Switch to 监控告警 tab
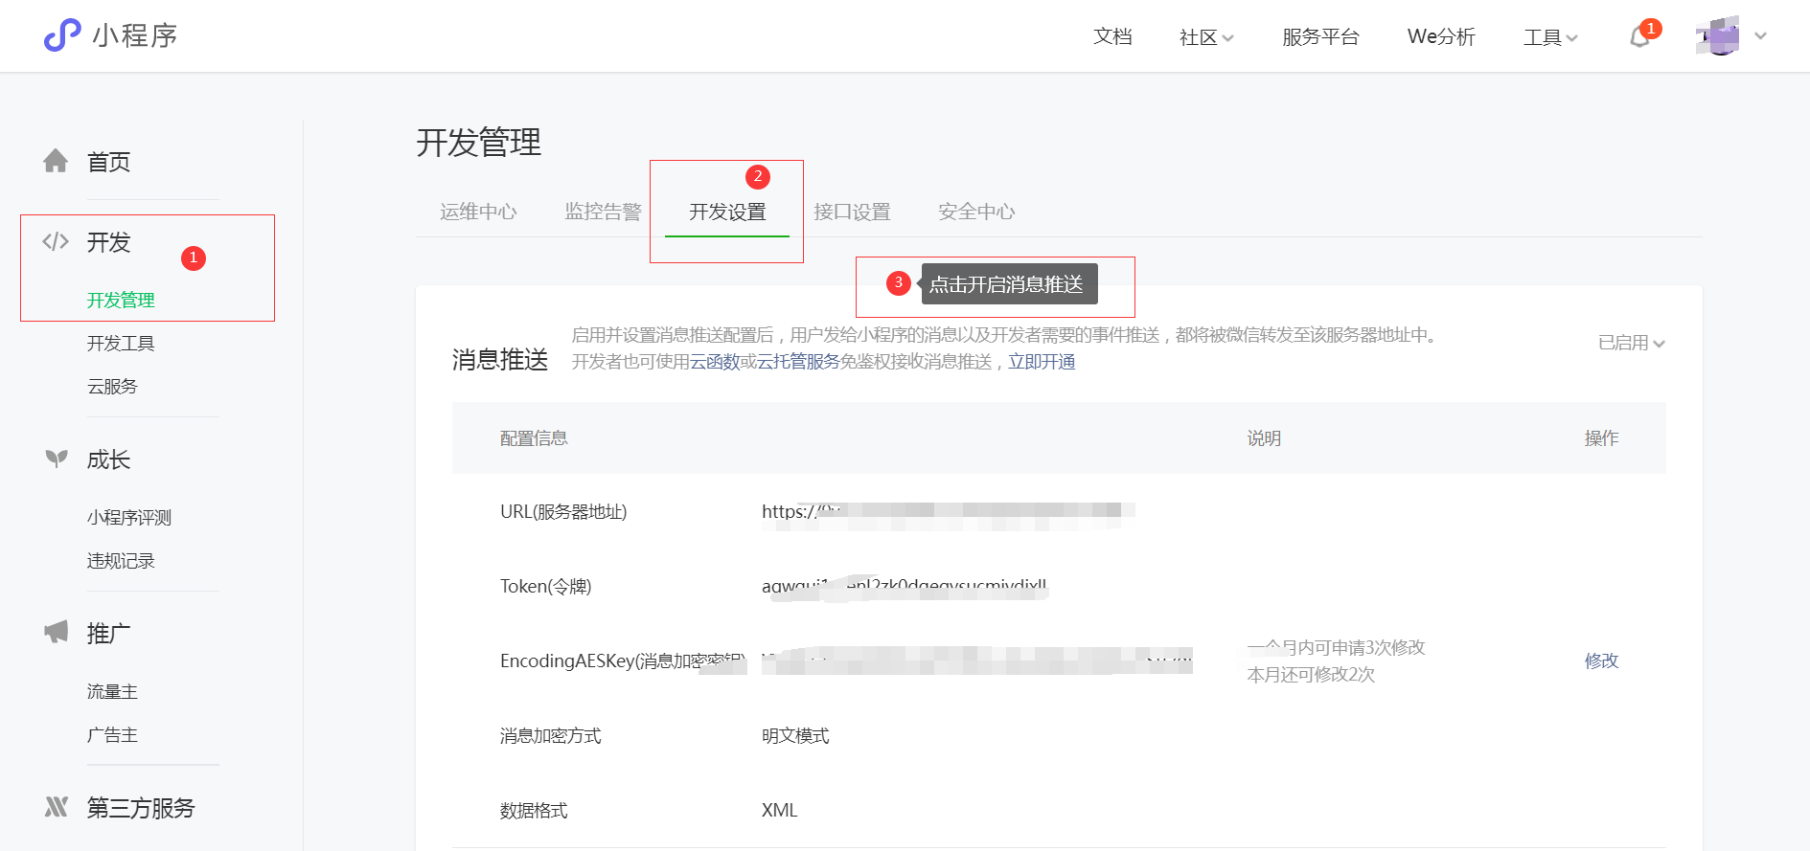The width and height of the screenshot is (1810, 851). click(x=603, y=212)
